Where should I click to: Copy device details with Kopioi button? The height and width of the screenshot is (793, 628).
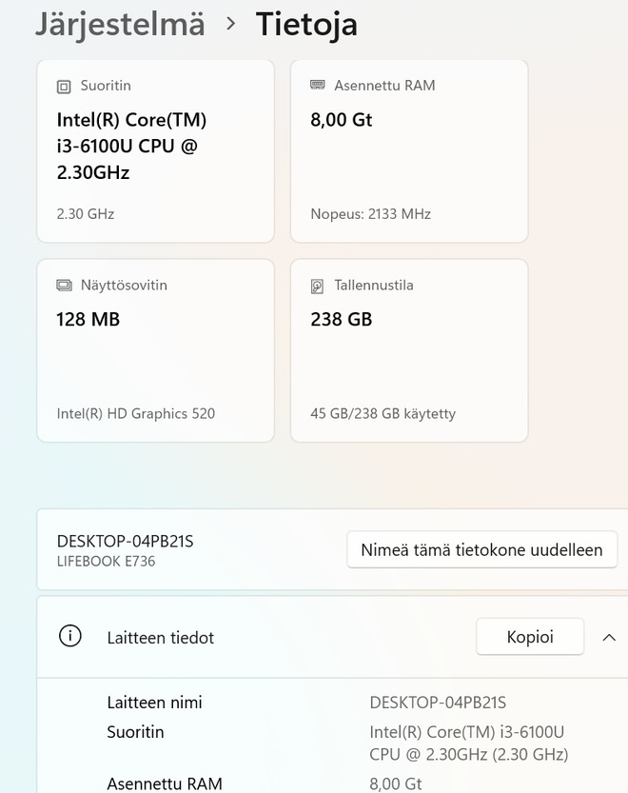pos(530,636)
